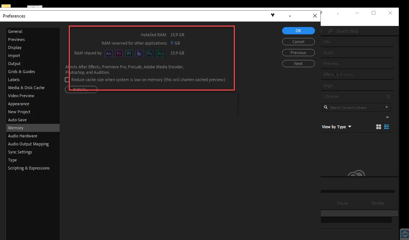Click the folder icon at top left
Screen dimensions: 409x240
click(x=6, y=6)
